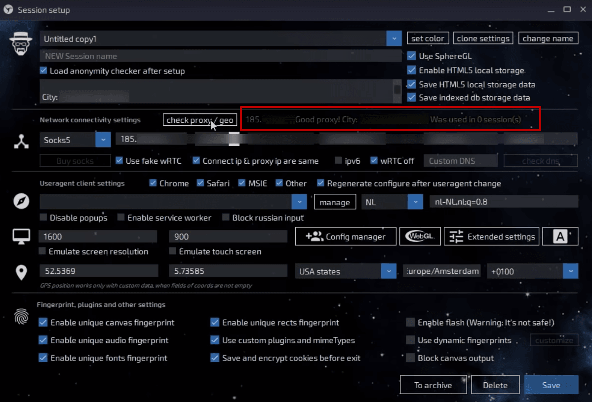Check Emulate screen resolution

pos(42,251)
